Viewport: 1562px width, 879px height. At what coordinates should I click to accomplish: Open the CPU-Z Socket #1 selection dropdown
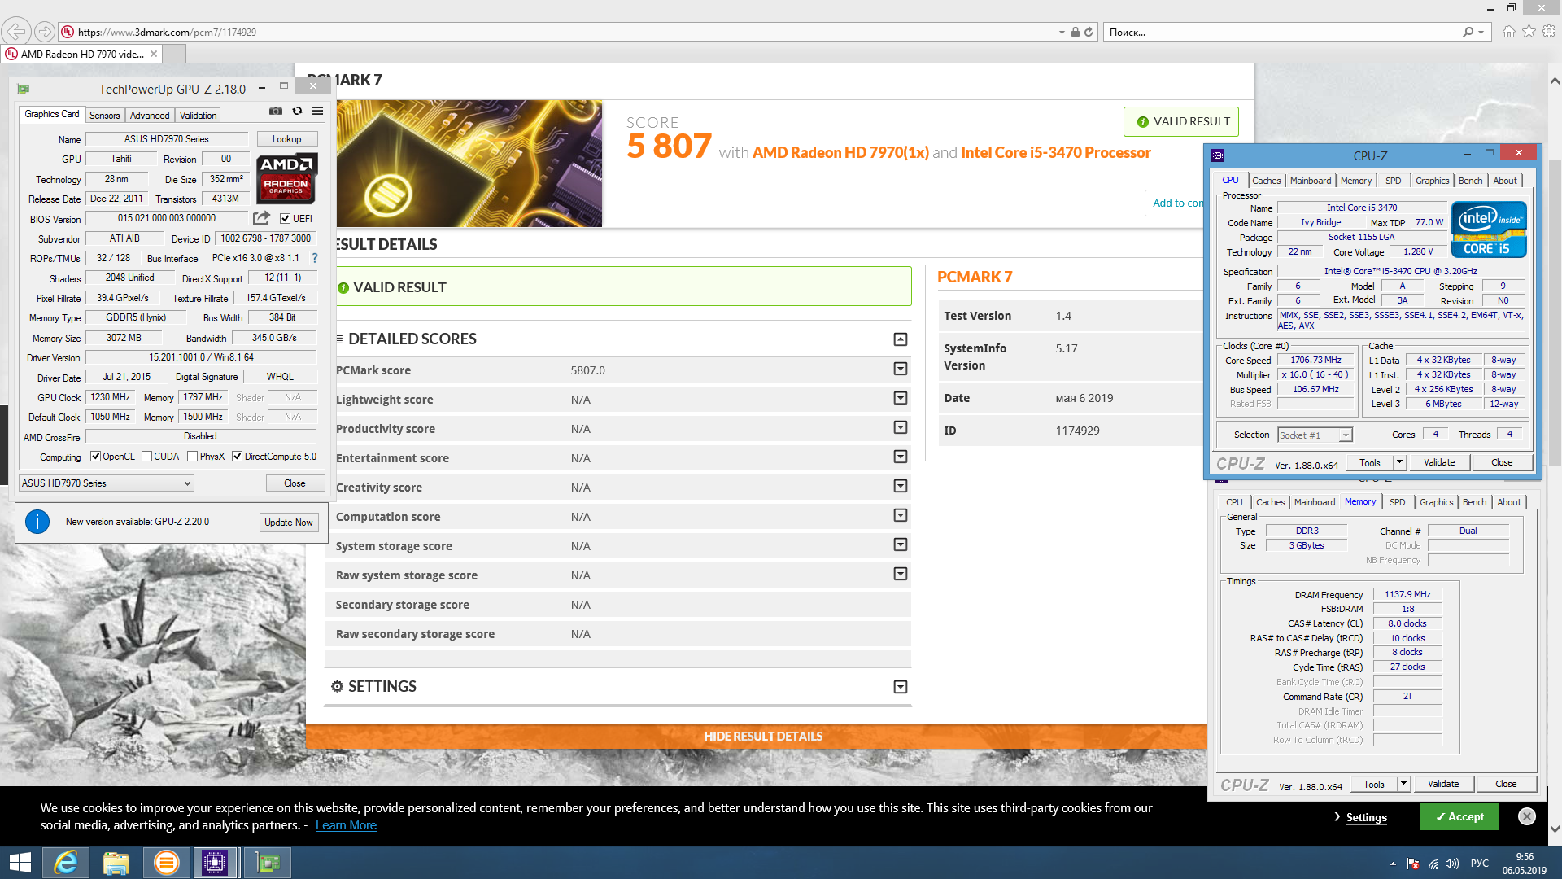pos(1315,435)
